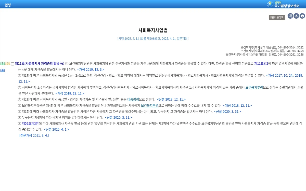This screenshot has height=191, width=306.
Task: Click the <신설 2025. 4. 1.> note
Action: [x=56, y=129]
